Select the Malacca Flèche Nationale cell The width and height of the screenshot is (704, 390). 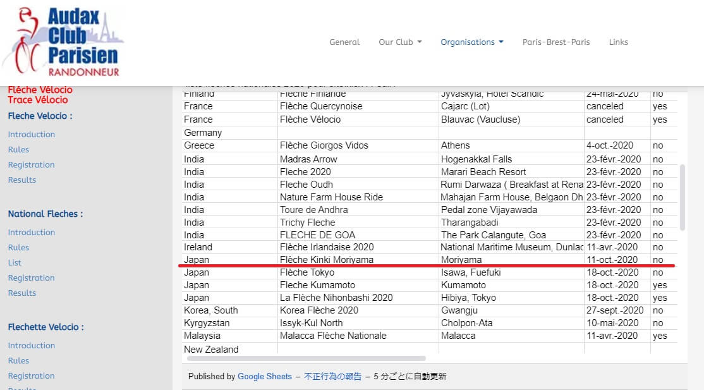click(x=358, y=336)
